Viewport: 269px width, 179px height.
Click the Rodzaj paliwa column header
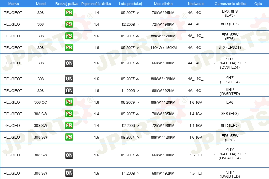[x=67, y=4]
